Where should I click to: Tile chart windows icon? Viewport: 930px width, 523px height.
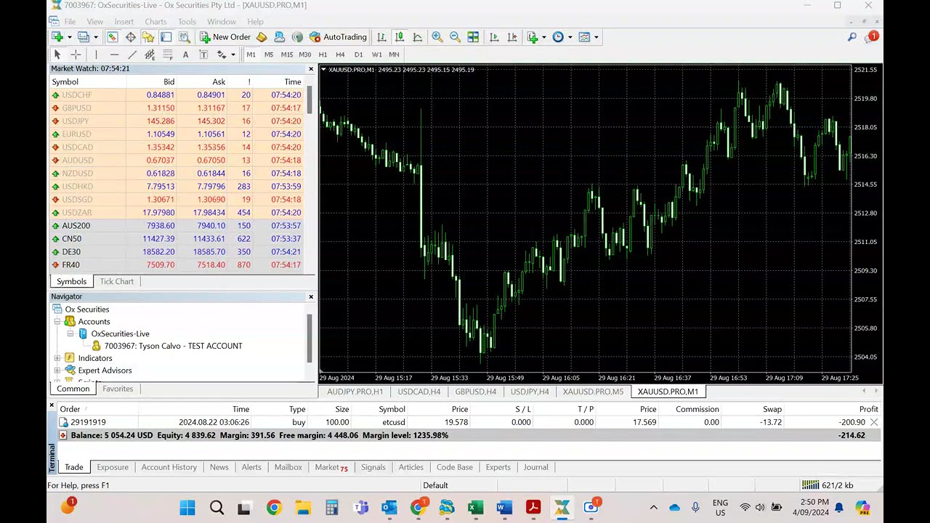click(473, 37)
